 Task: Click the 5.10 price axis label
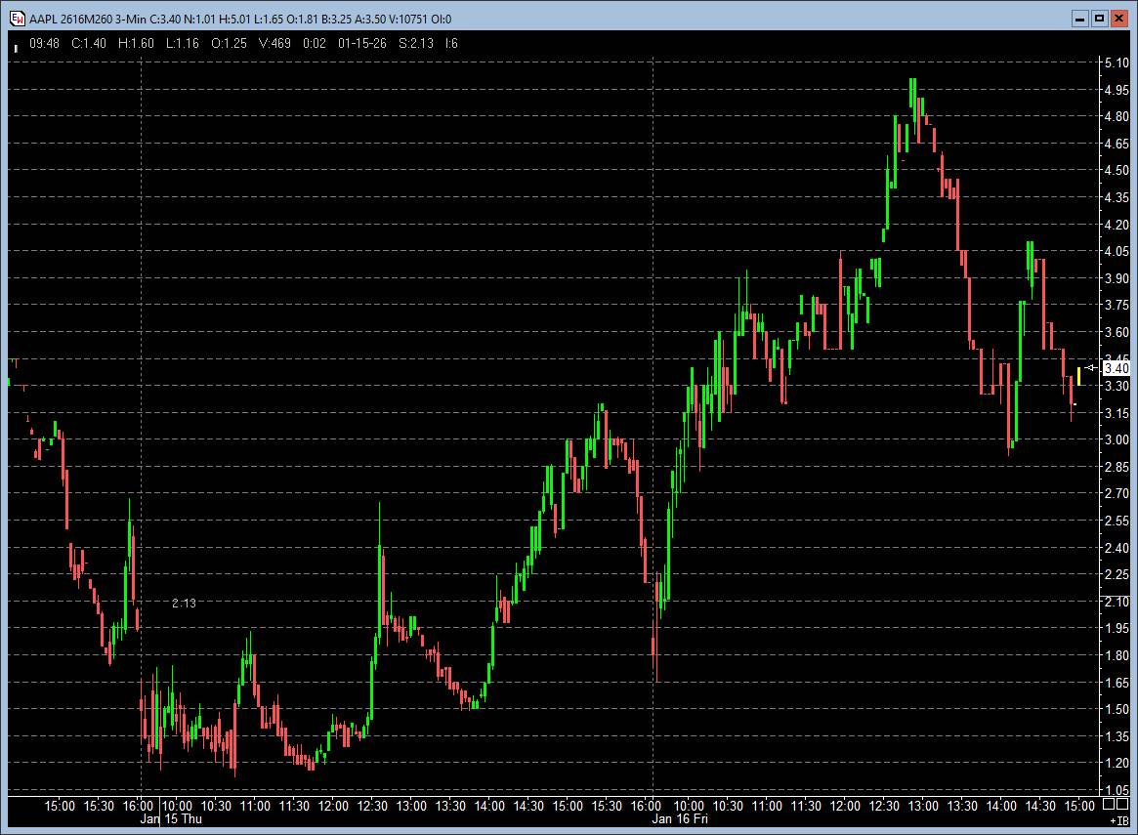[1116, 63]
